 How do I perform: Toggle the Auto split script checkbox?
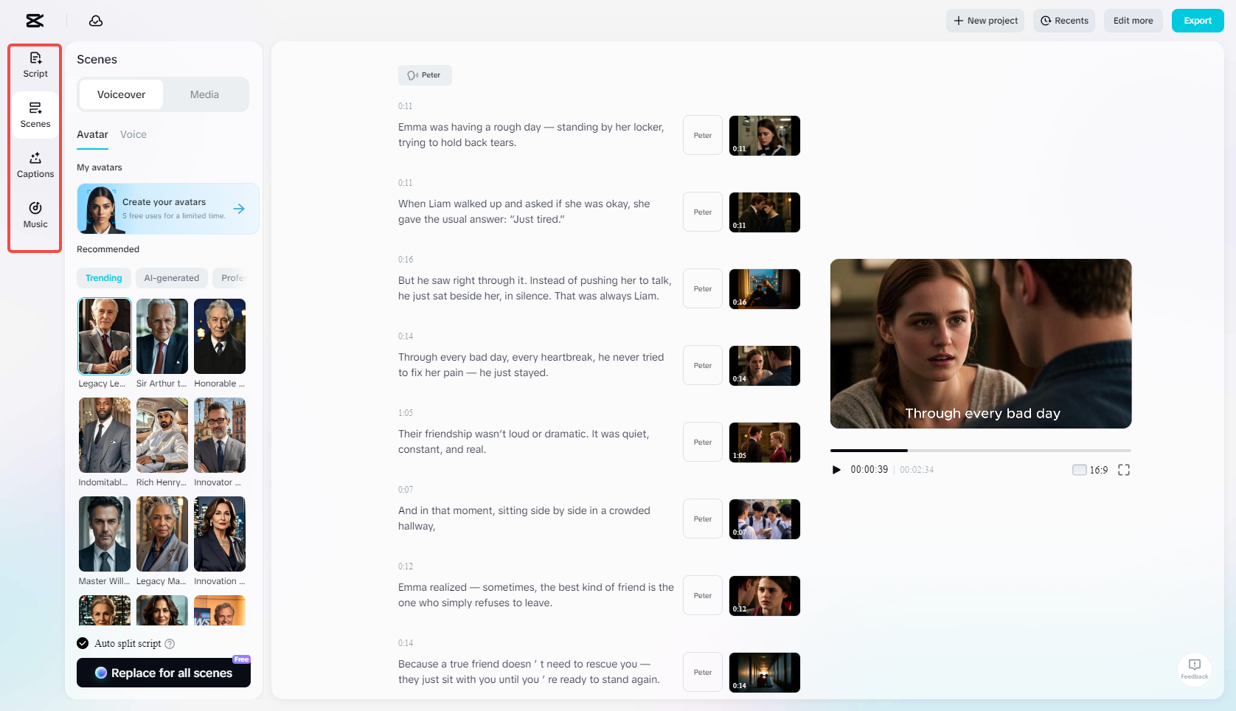83,643
